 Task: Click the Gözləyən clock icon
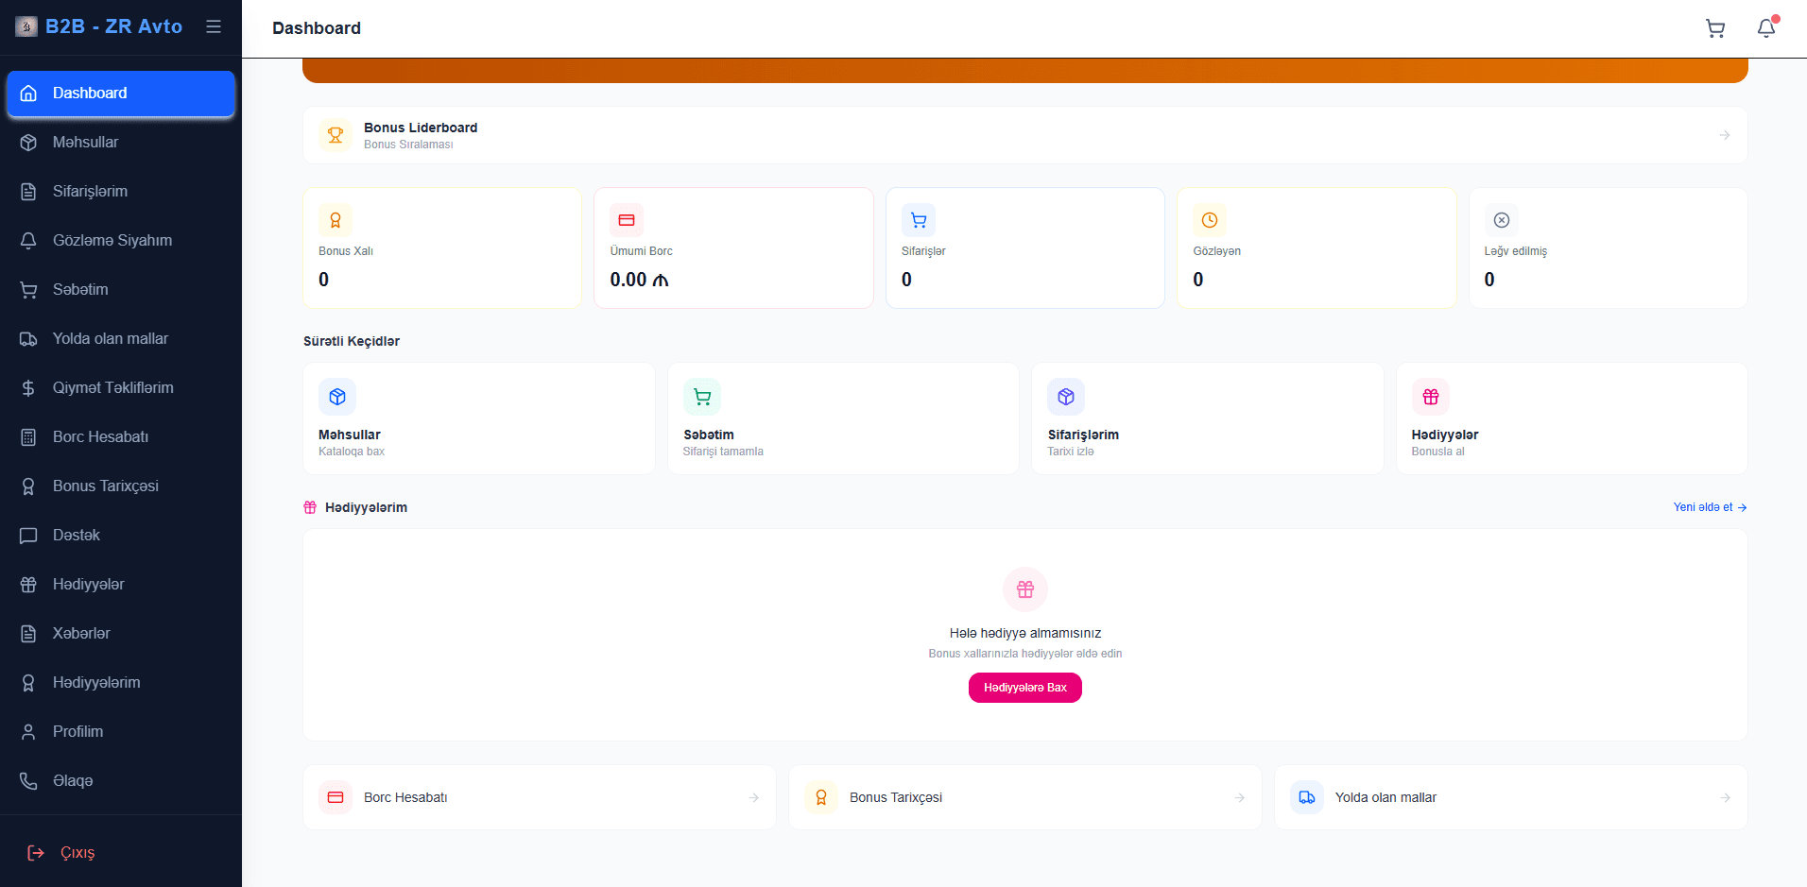point(1210,220)
